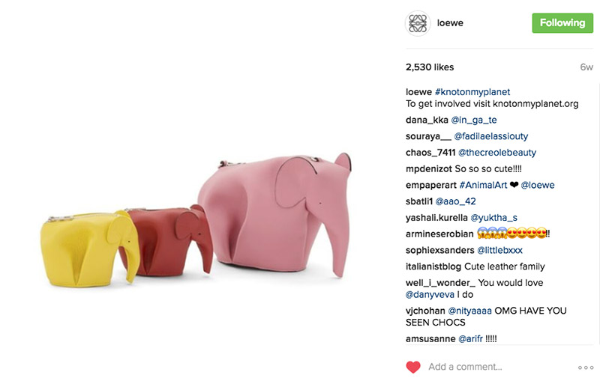
Task: Open the @fadilaelassiouty mention
Action: click(x=491, y=136)
